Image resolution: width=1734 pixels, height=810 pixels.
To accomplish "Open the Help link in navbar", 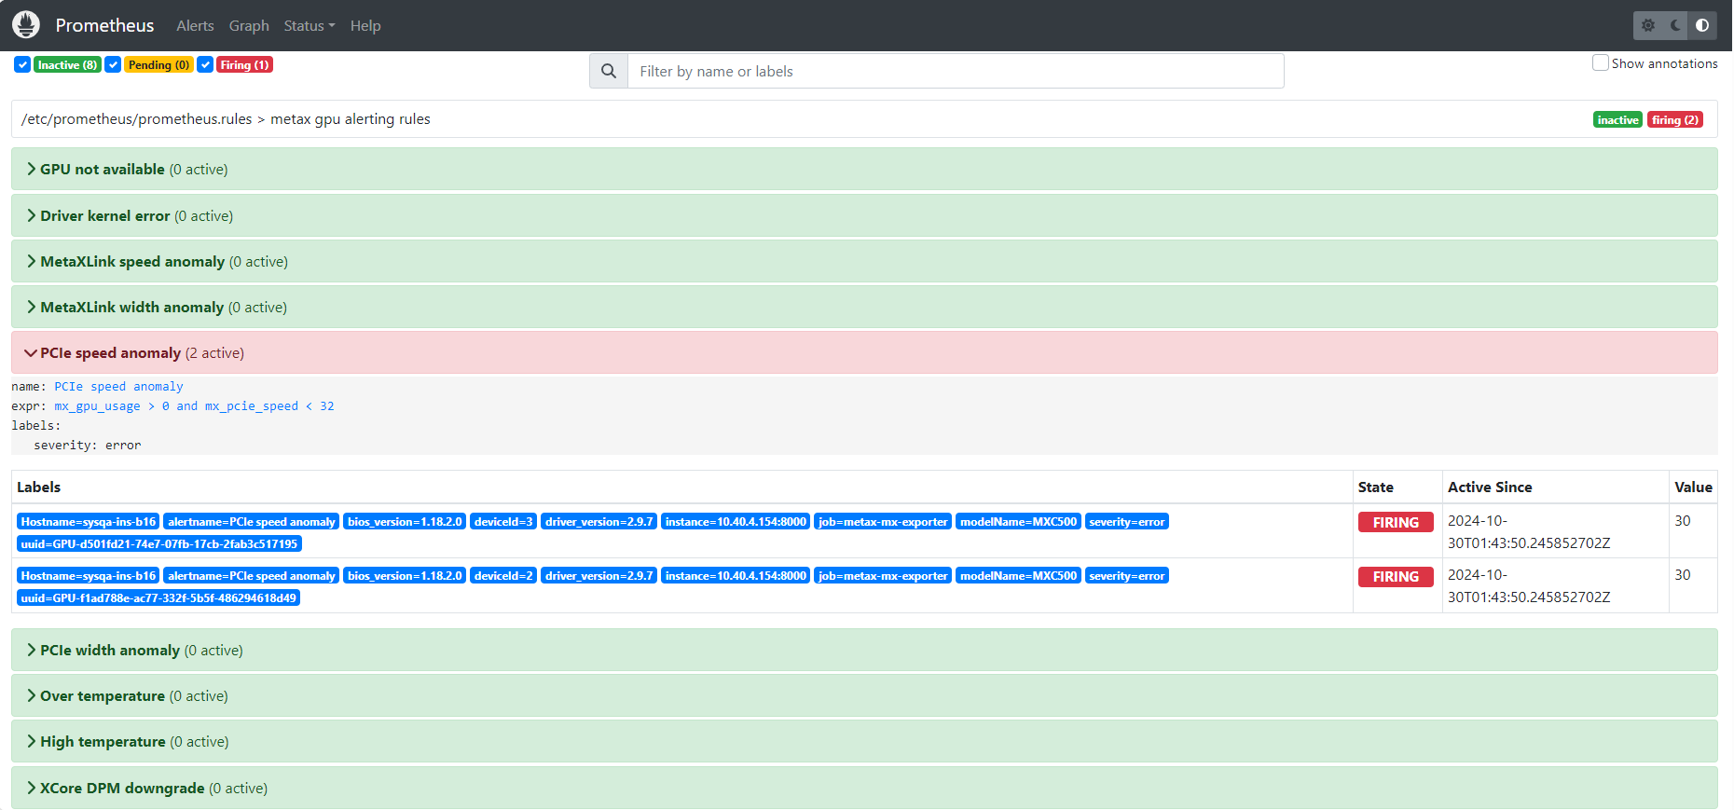I will 365,26.
